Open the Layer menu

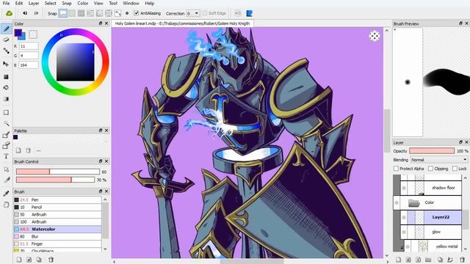point(34,3)
